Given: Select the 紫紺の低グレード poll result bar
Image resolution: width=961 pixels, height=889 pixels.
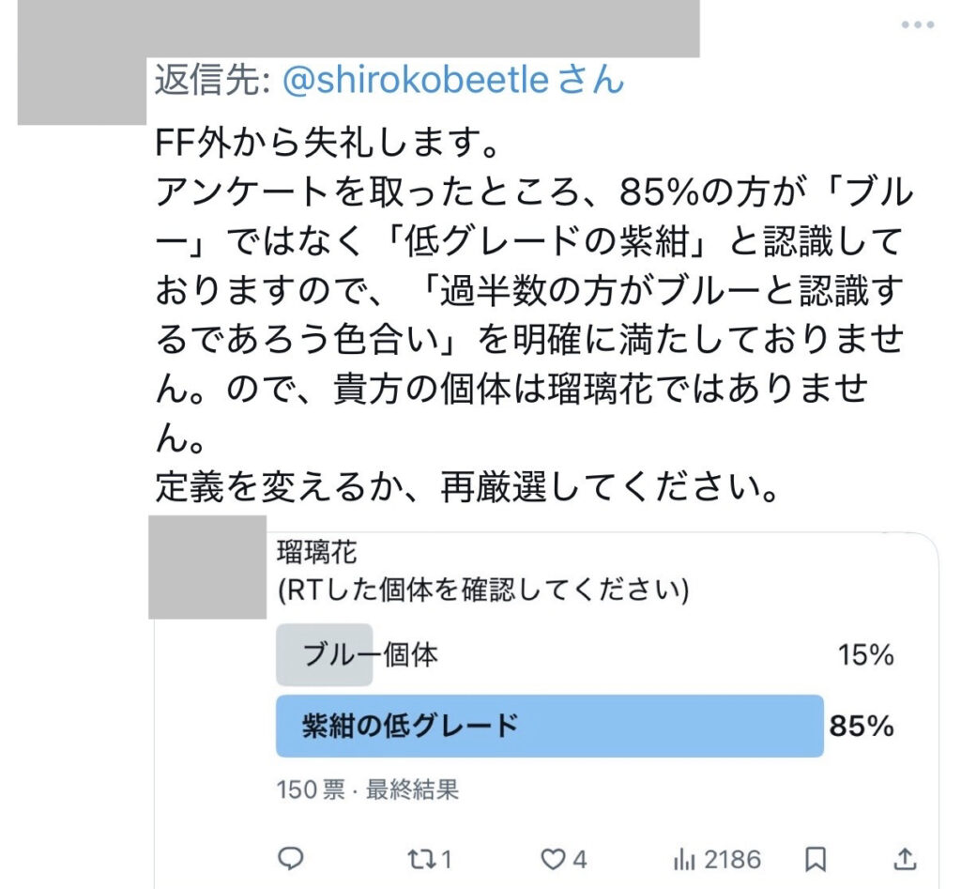Looking at the screenshot, I should [549, 726].
